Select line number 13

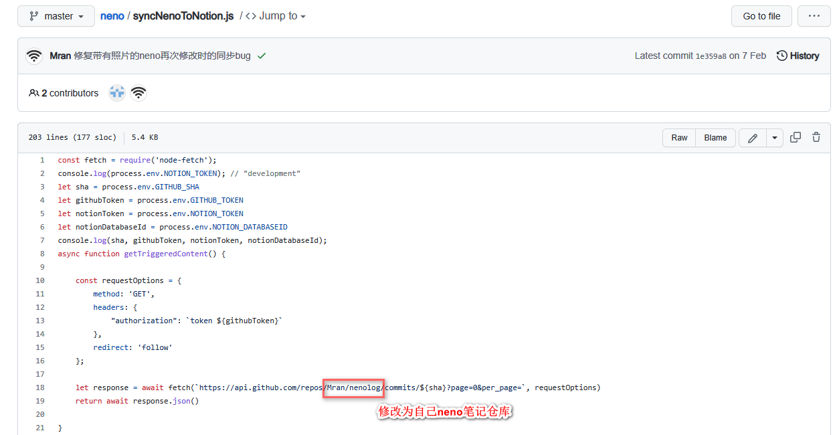click(40, 321)
